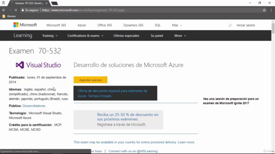
Task: Click the incognito icon in title bar
Action: (3, 3)
